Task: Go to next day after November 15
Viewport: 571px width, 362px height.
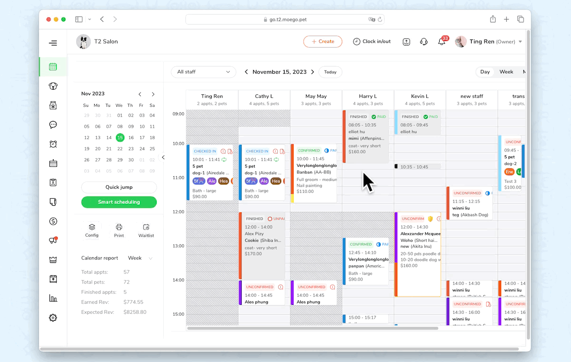Action: 313,72
